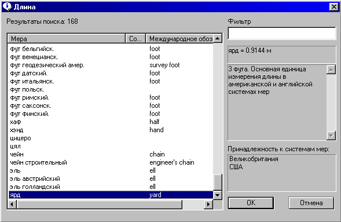
Task: Click the Со... column header
Action: 135,39
